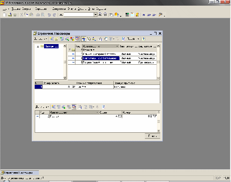Sort by Наименование column header in passengers list
Screen dimensions: 231x182
tap(101, 46)
